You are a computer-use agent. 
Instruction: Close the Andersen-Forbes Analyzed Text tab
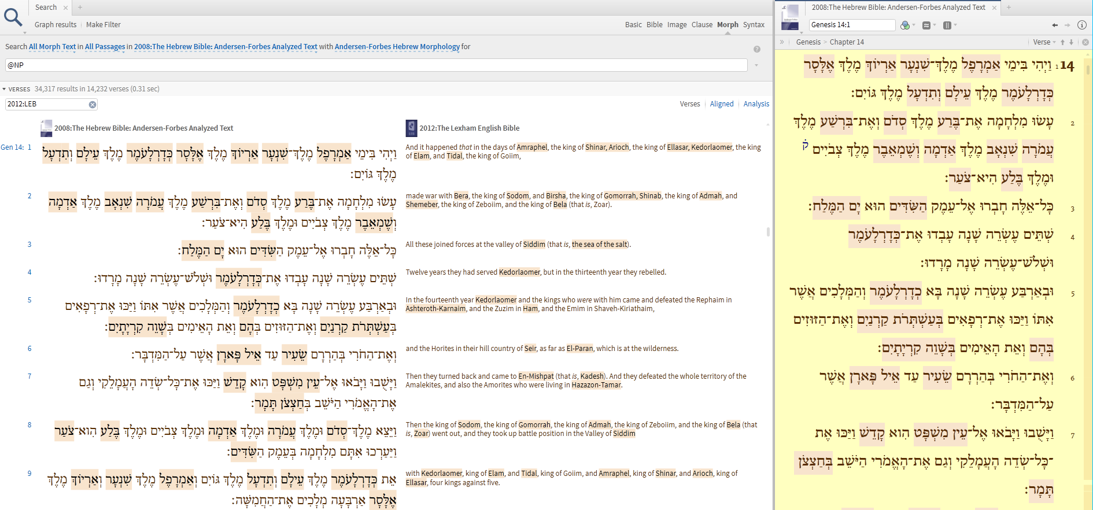[995, 8]
